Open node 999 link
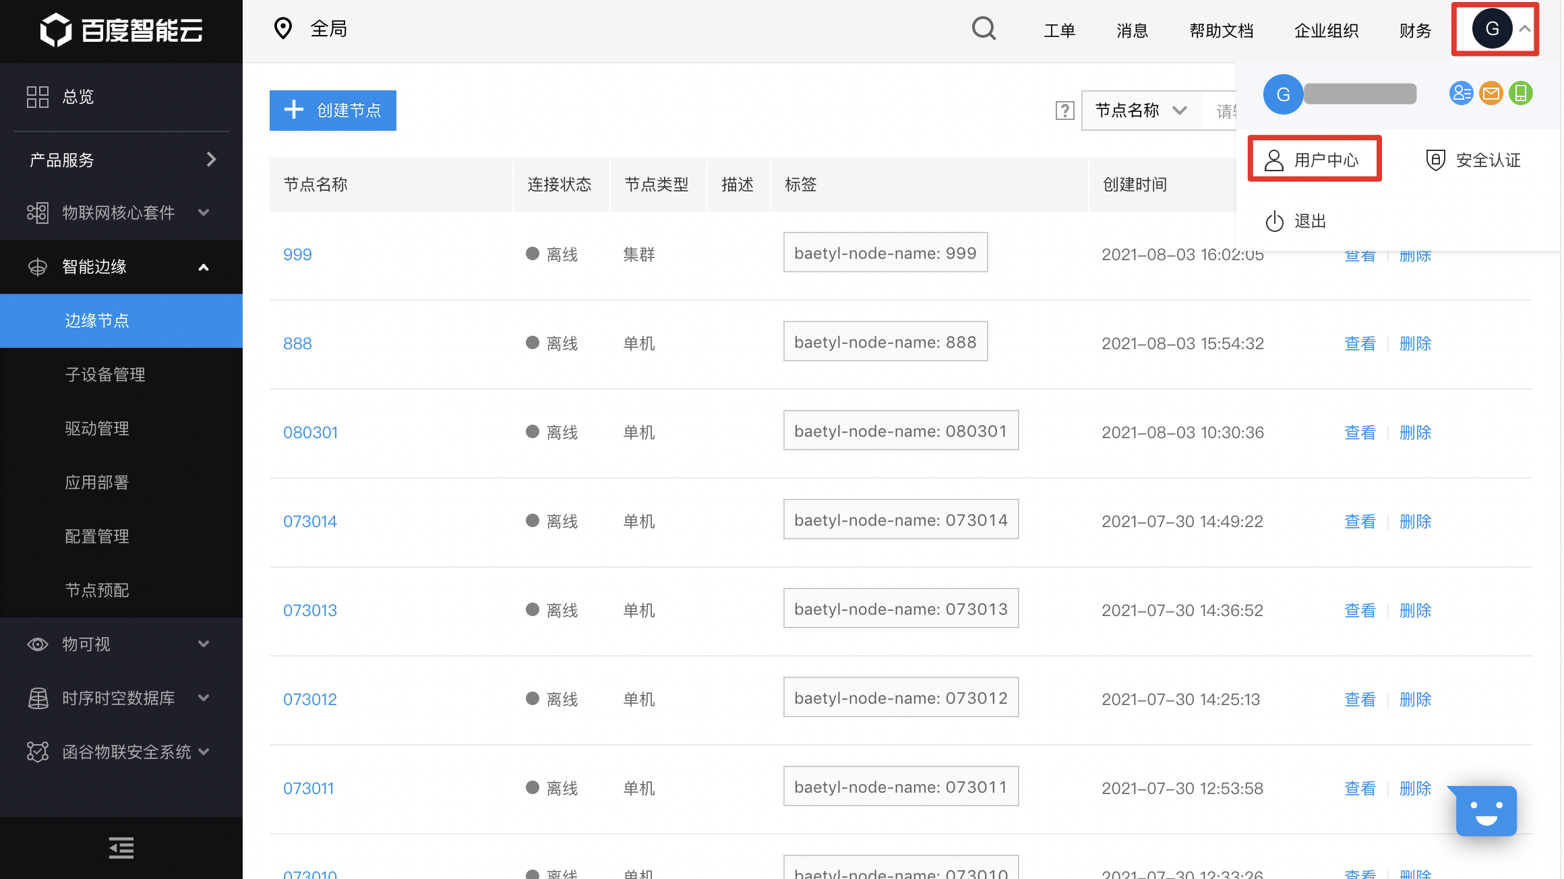 [x=297, y=254]
